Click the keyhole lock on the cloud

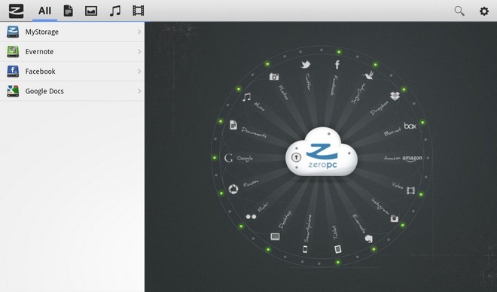[x=296, y=157]
